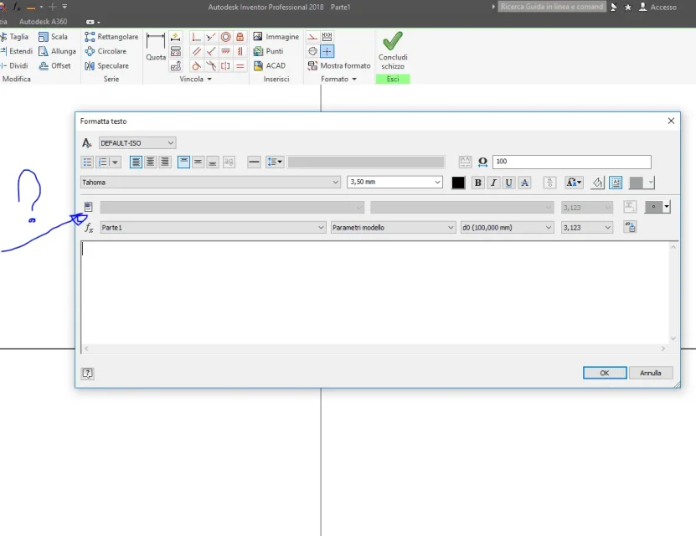
Task: Apply the vertical constraint
Action: point(240,51)
